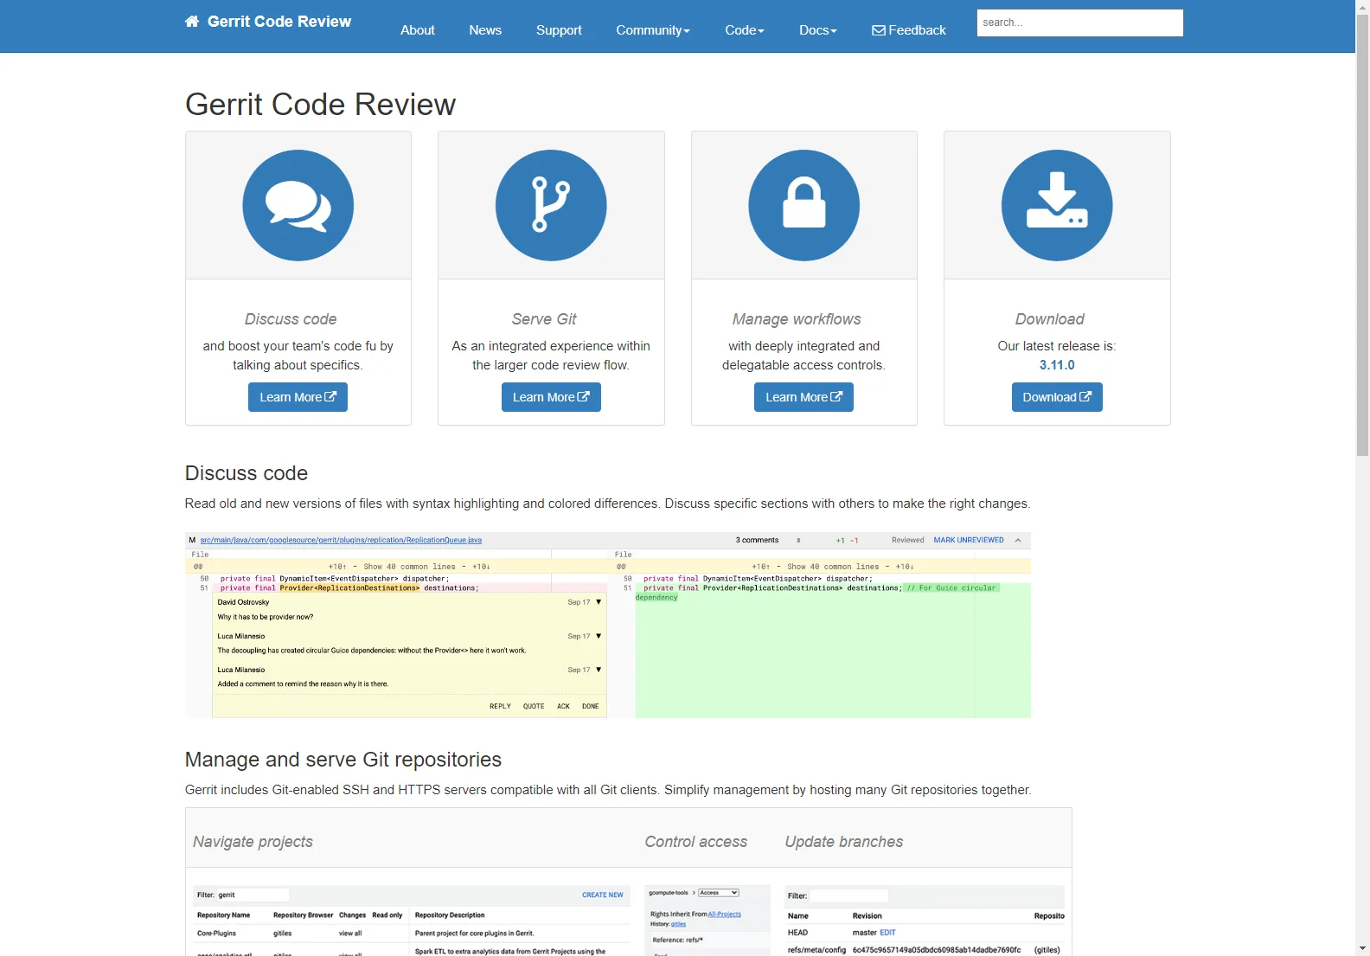
Task: Click the Control access screenshot
Action: [707, 920]
